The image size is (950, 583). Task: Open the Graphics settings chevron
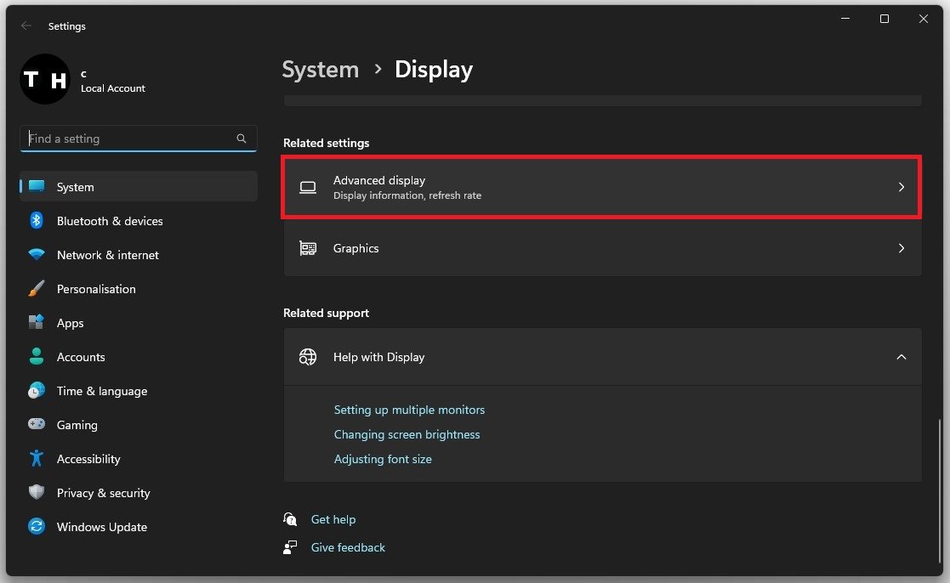coord(902,248)
